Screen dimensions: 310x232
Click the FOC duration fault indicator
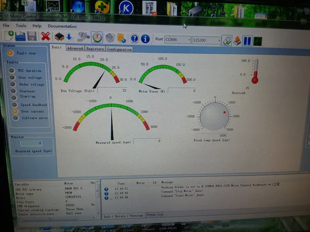point(12,70)
